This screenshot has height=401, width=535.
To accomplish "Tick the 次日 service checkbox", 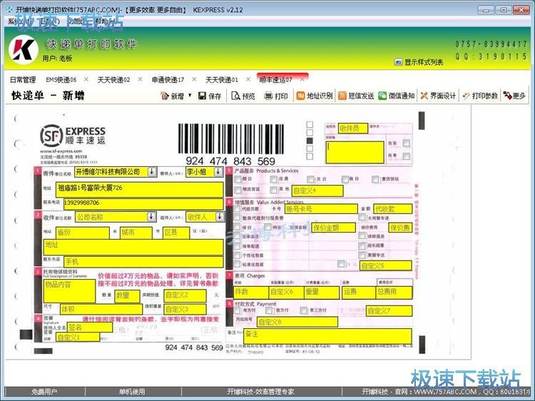I will 310,179.
